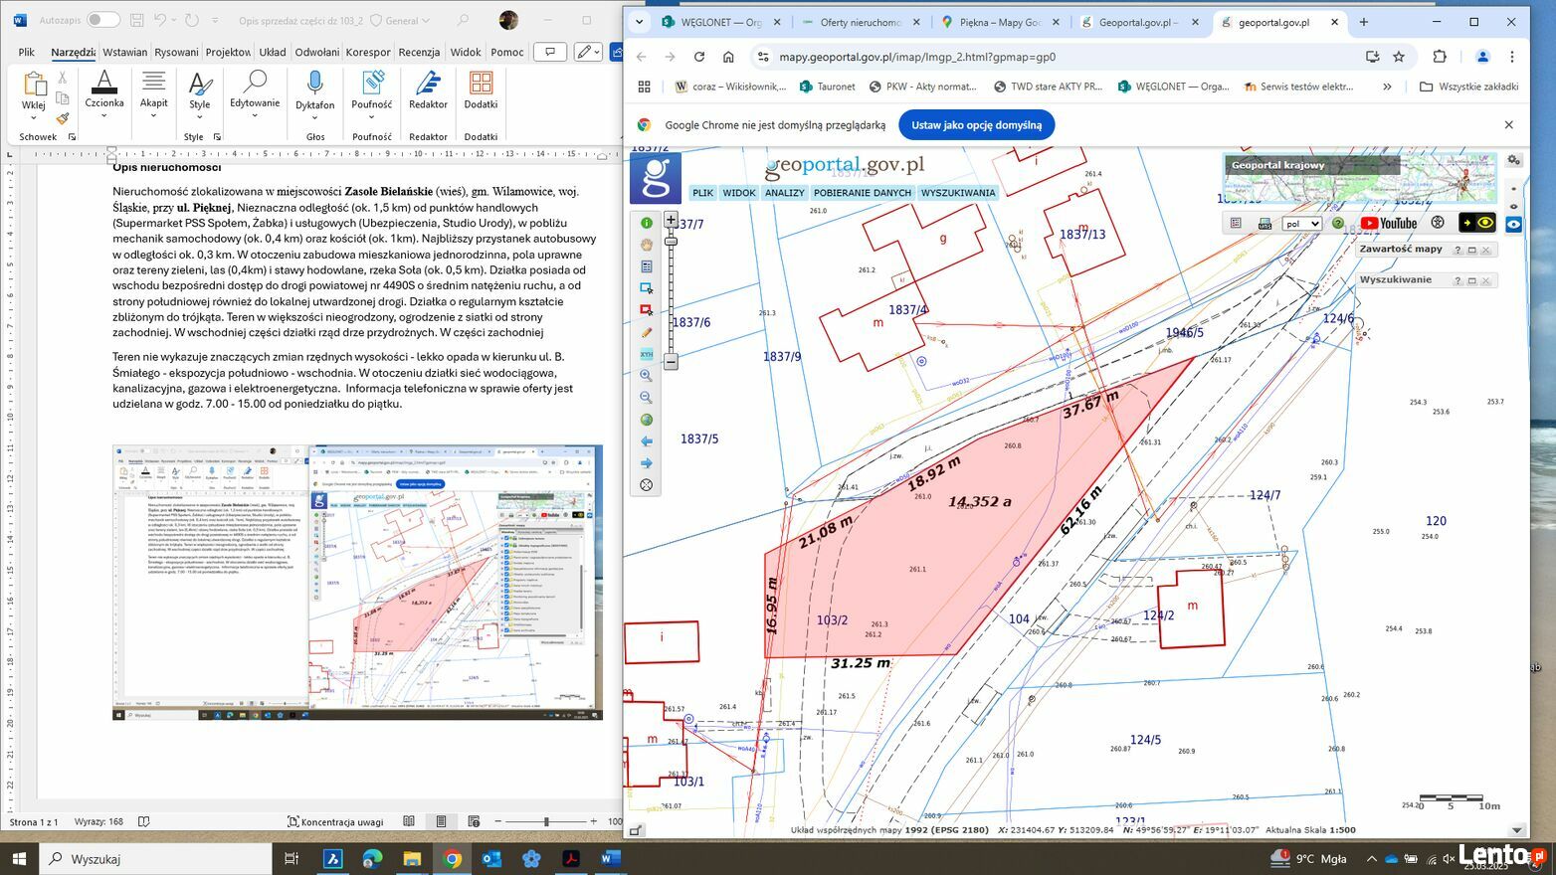Click 'Ustaw jako opcję domyślną' button
This screenshot has height=875, width=1556.
976,125
